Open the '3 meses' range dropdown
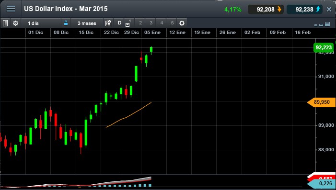This screenshot has height=190, width=336. 87,23
